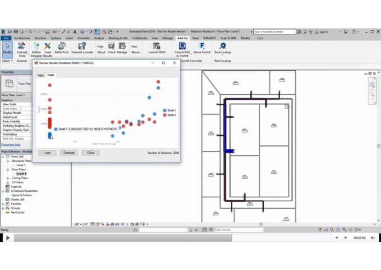
Task: Click the video progress bar
Action: (x=172, y=238)
